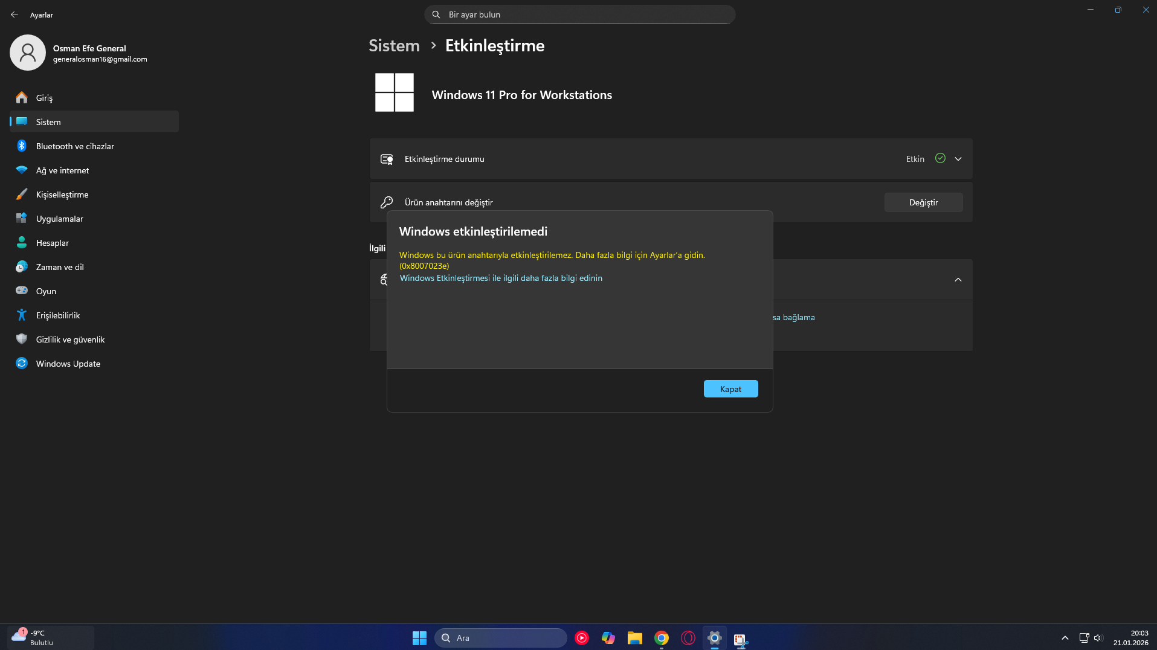The height and width of the screenshot is (650, 1157).
Task: Navigate to Uygulamalar settings
Action: pyautogui.click(x=94, y=218)
